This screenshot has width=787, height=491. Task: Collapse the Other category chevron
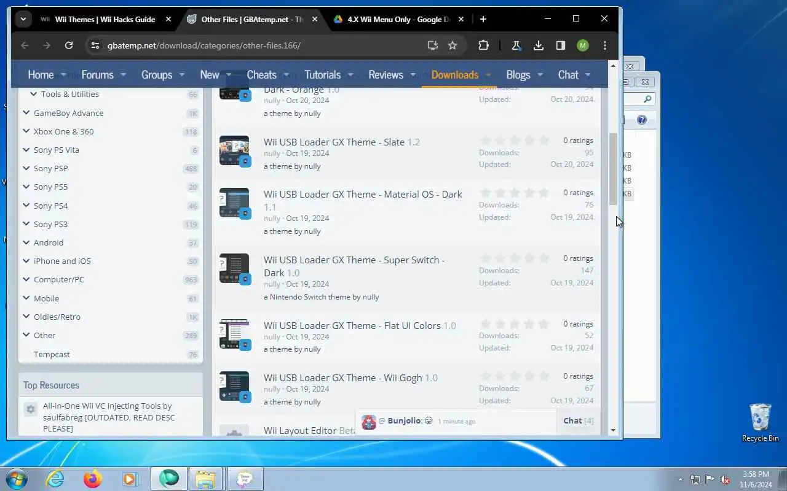pos(26,335)
